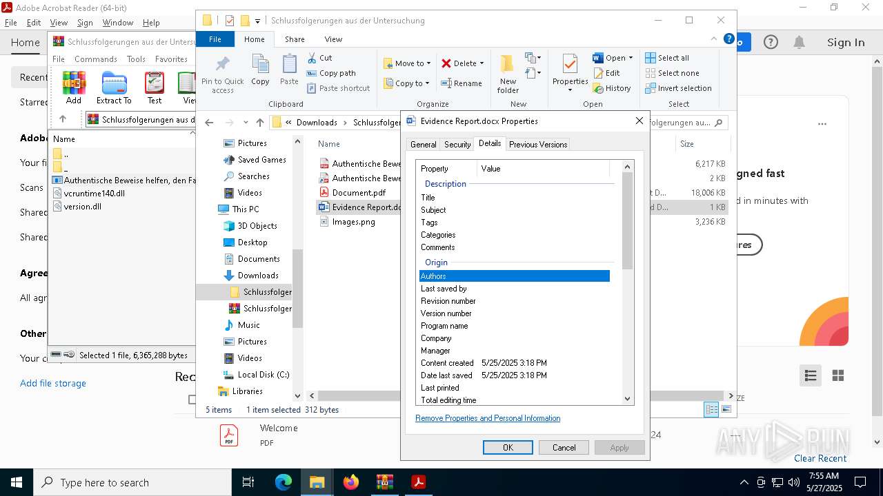Expand recent locations dropdown in Explorer

coord(246,123)
